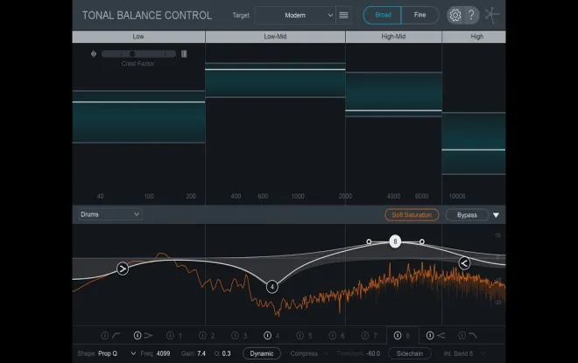
Task: Click the Bypass button
Action: (x=467, y=214)
